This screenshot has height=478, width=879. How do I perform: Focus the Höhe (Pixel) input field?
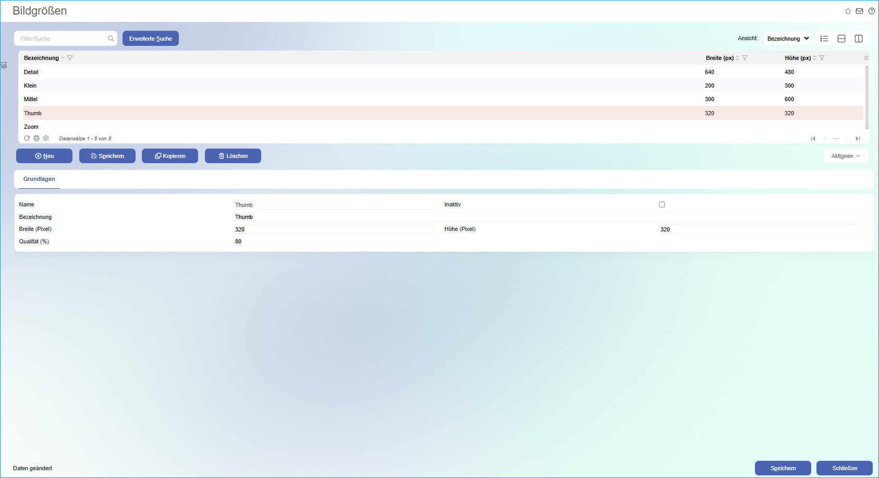(x=758, y=229)
